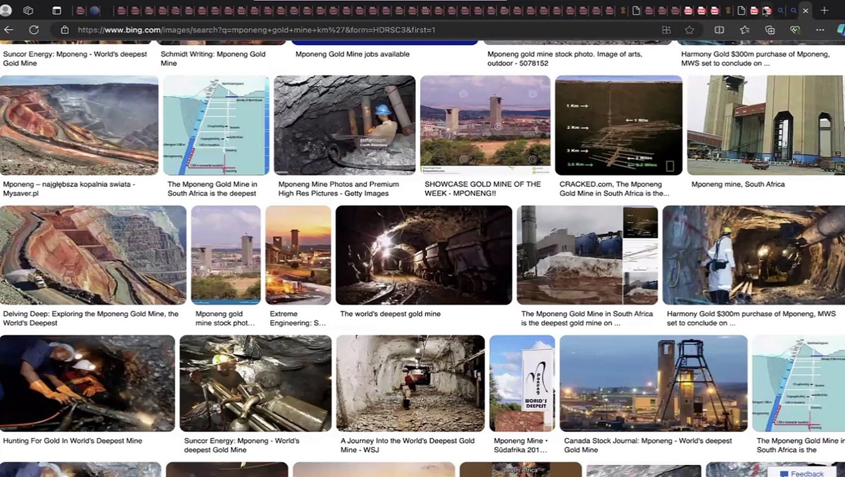Open Hunting For Gold miners thumbnail

coord(88,384)
